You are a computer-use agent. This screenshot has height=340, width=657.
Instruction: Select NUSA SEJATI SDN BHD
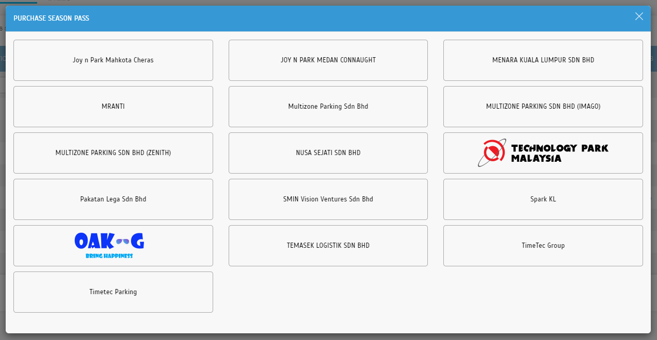click(328, 153)
